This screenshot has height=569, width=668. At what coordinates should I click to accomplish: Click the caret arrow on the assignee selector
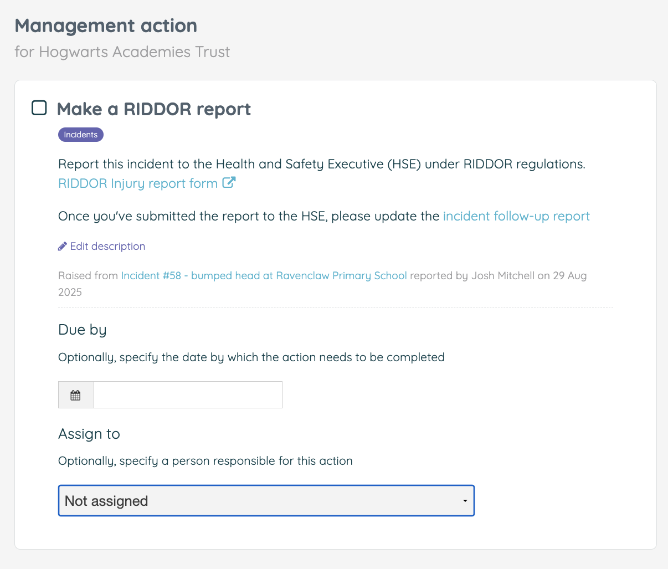[465, 500]
